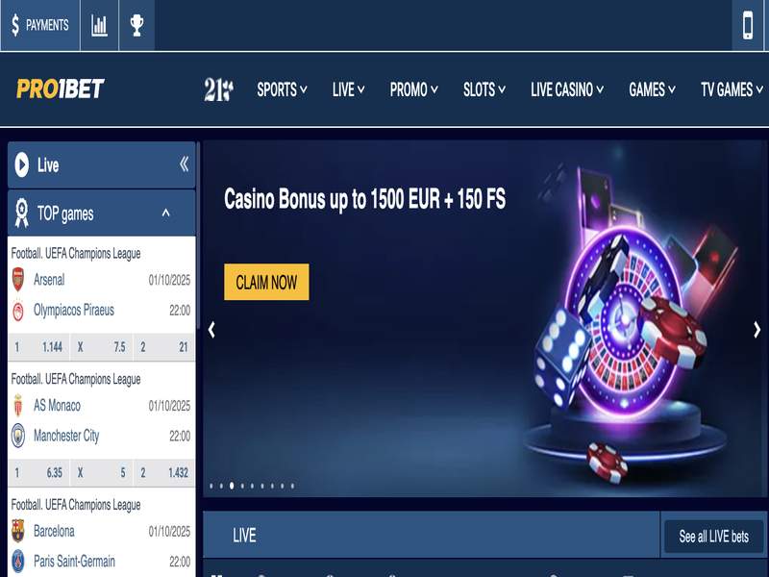Screen dimensions: 769x577
Task: Show previous banner with left arrow
Action: pos(211,330)
